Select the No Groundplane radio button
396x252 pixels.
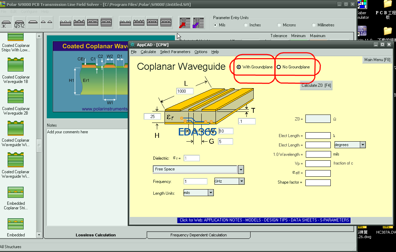click(279, 67)
